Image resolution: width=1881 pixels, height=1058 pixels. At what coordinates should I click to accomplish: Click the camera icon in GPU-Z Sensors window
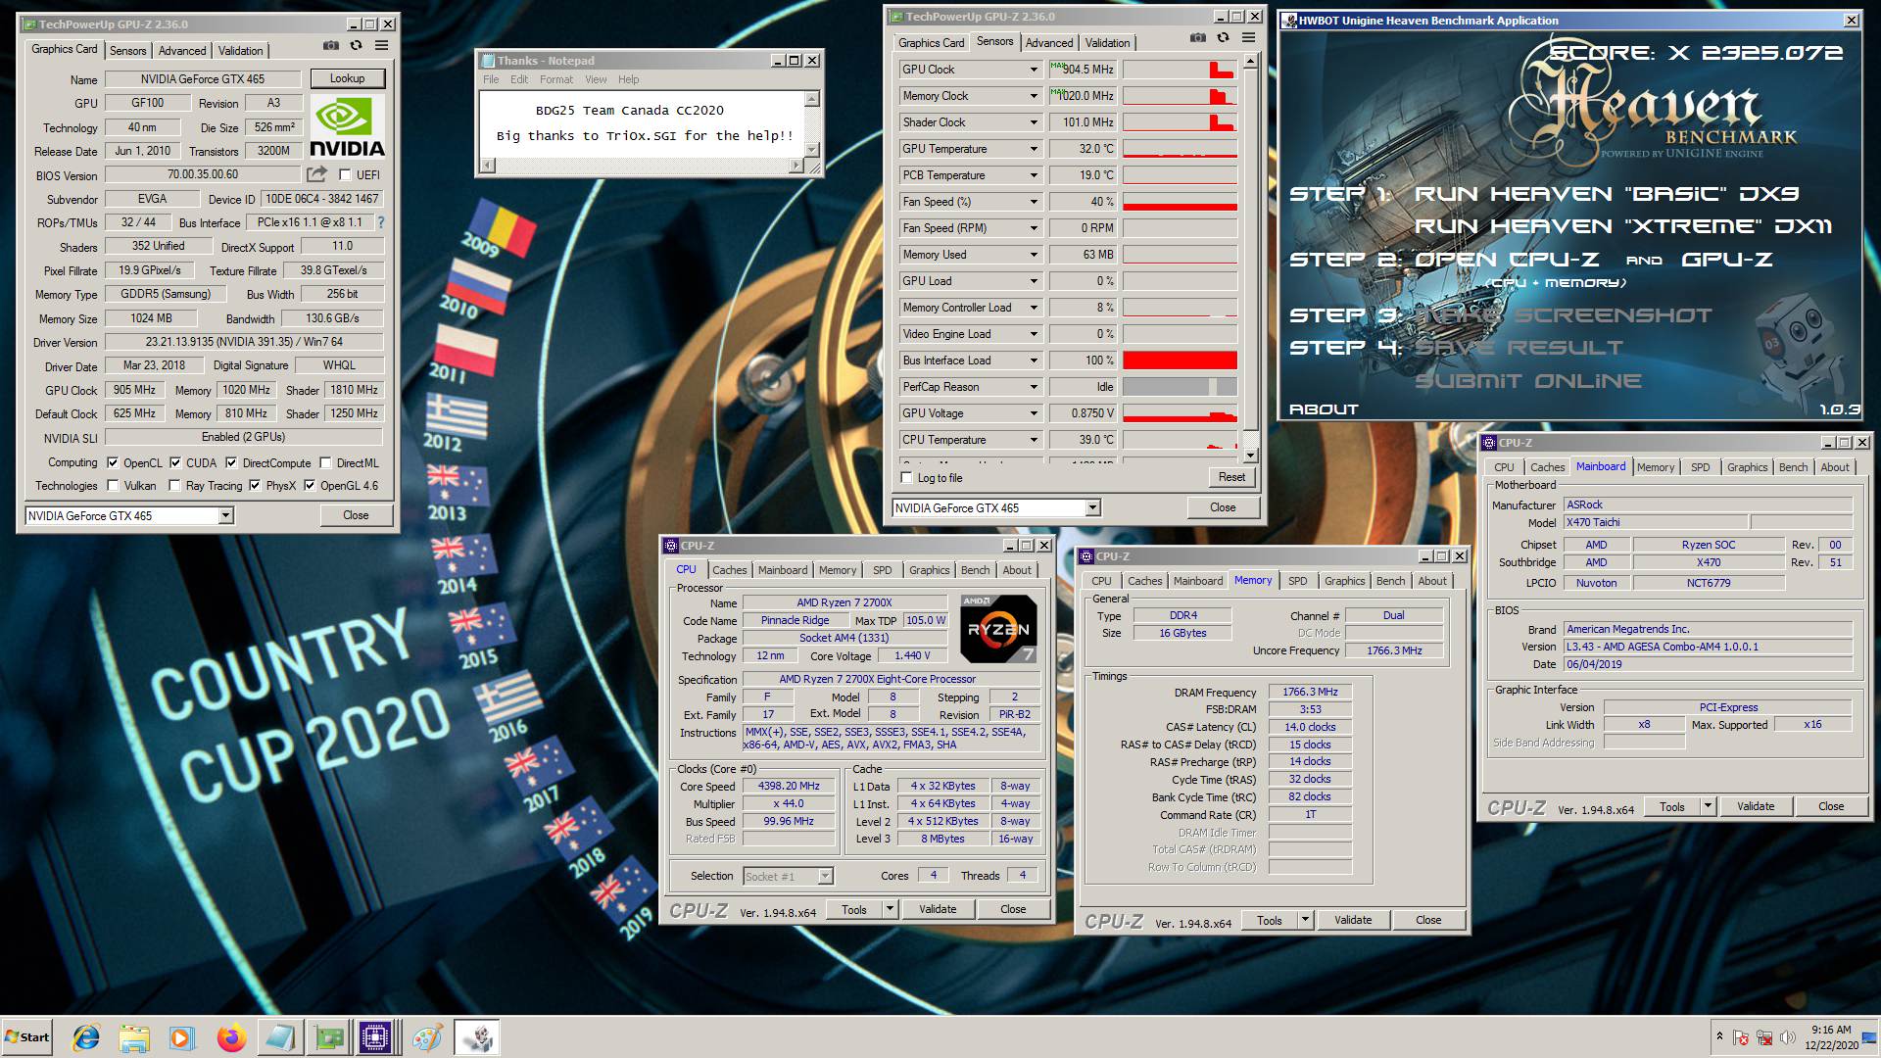[x=1197, y=38]
